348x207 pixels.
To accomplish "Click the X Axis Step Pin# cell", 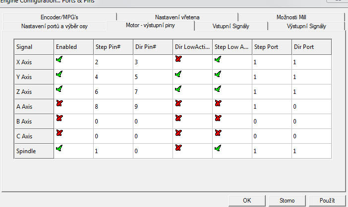I will pyautogui.click(x=112, y=63).
